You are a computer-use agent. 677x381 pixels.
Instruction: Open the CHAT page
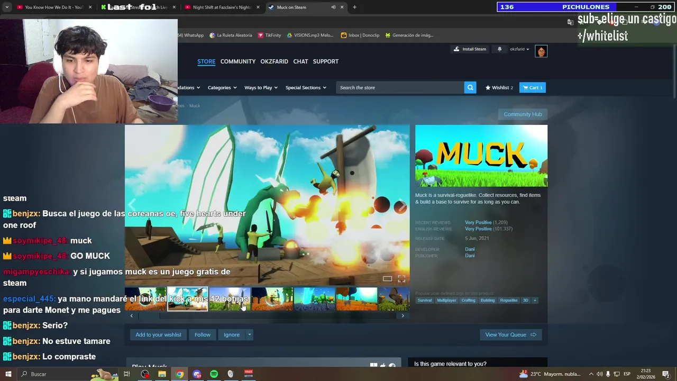tap(300, 61)
